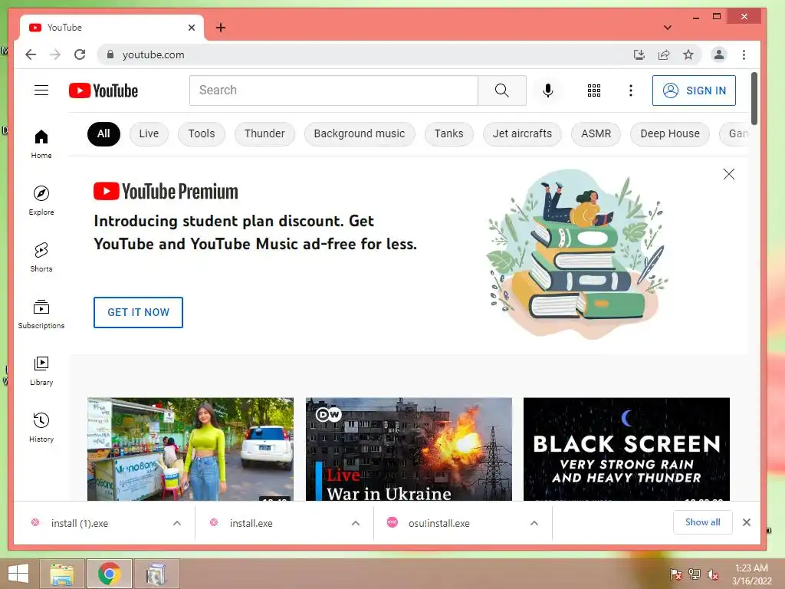Close the downloads bar
Viewport: 785px width, 589px height.
click(x=747, y=522)
